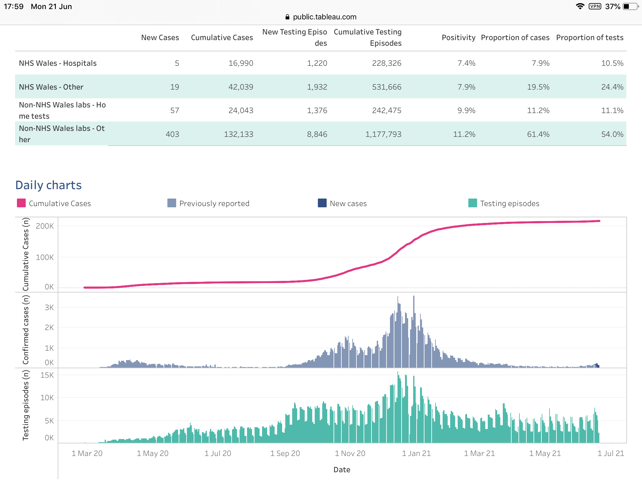Image resolution: width=642 pixels, height=481 pixels.
Task: Click the padlock icon in the address bar
Action: [287, 17]
